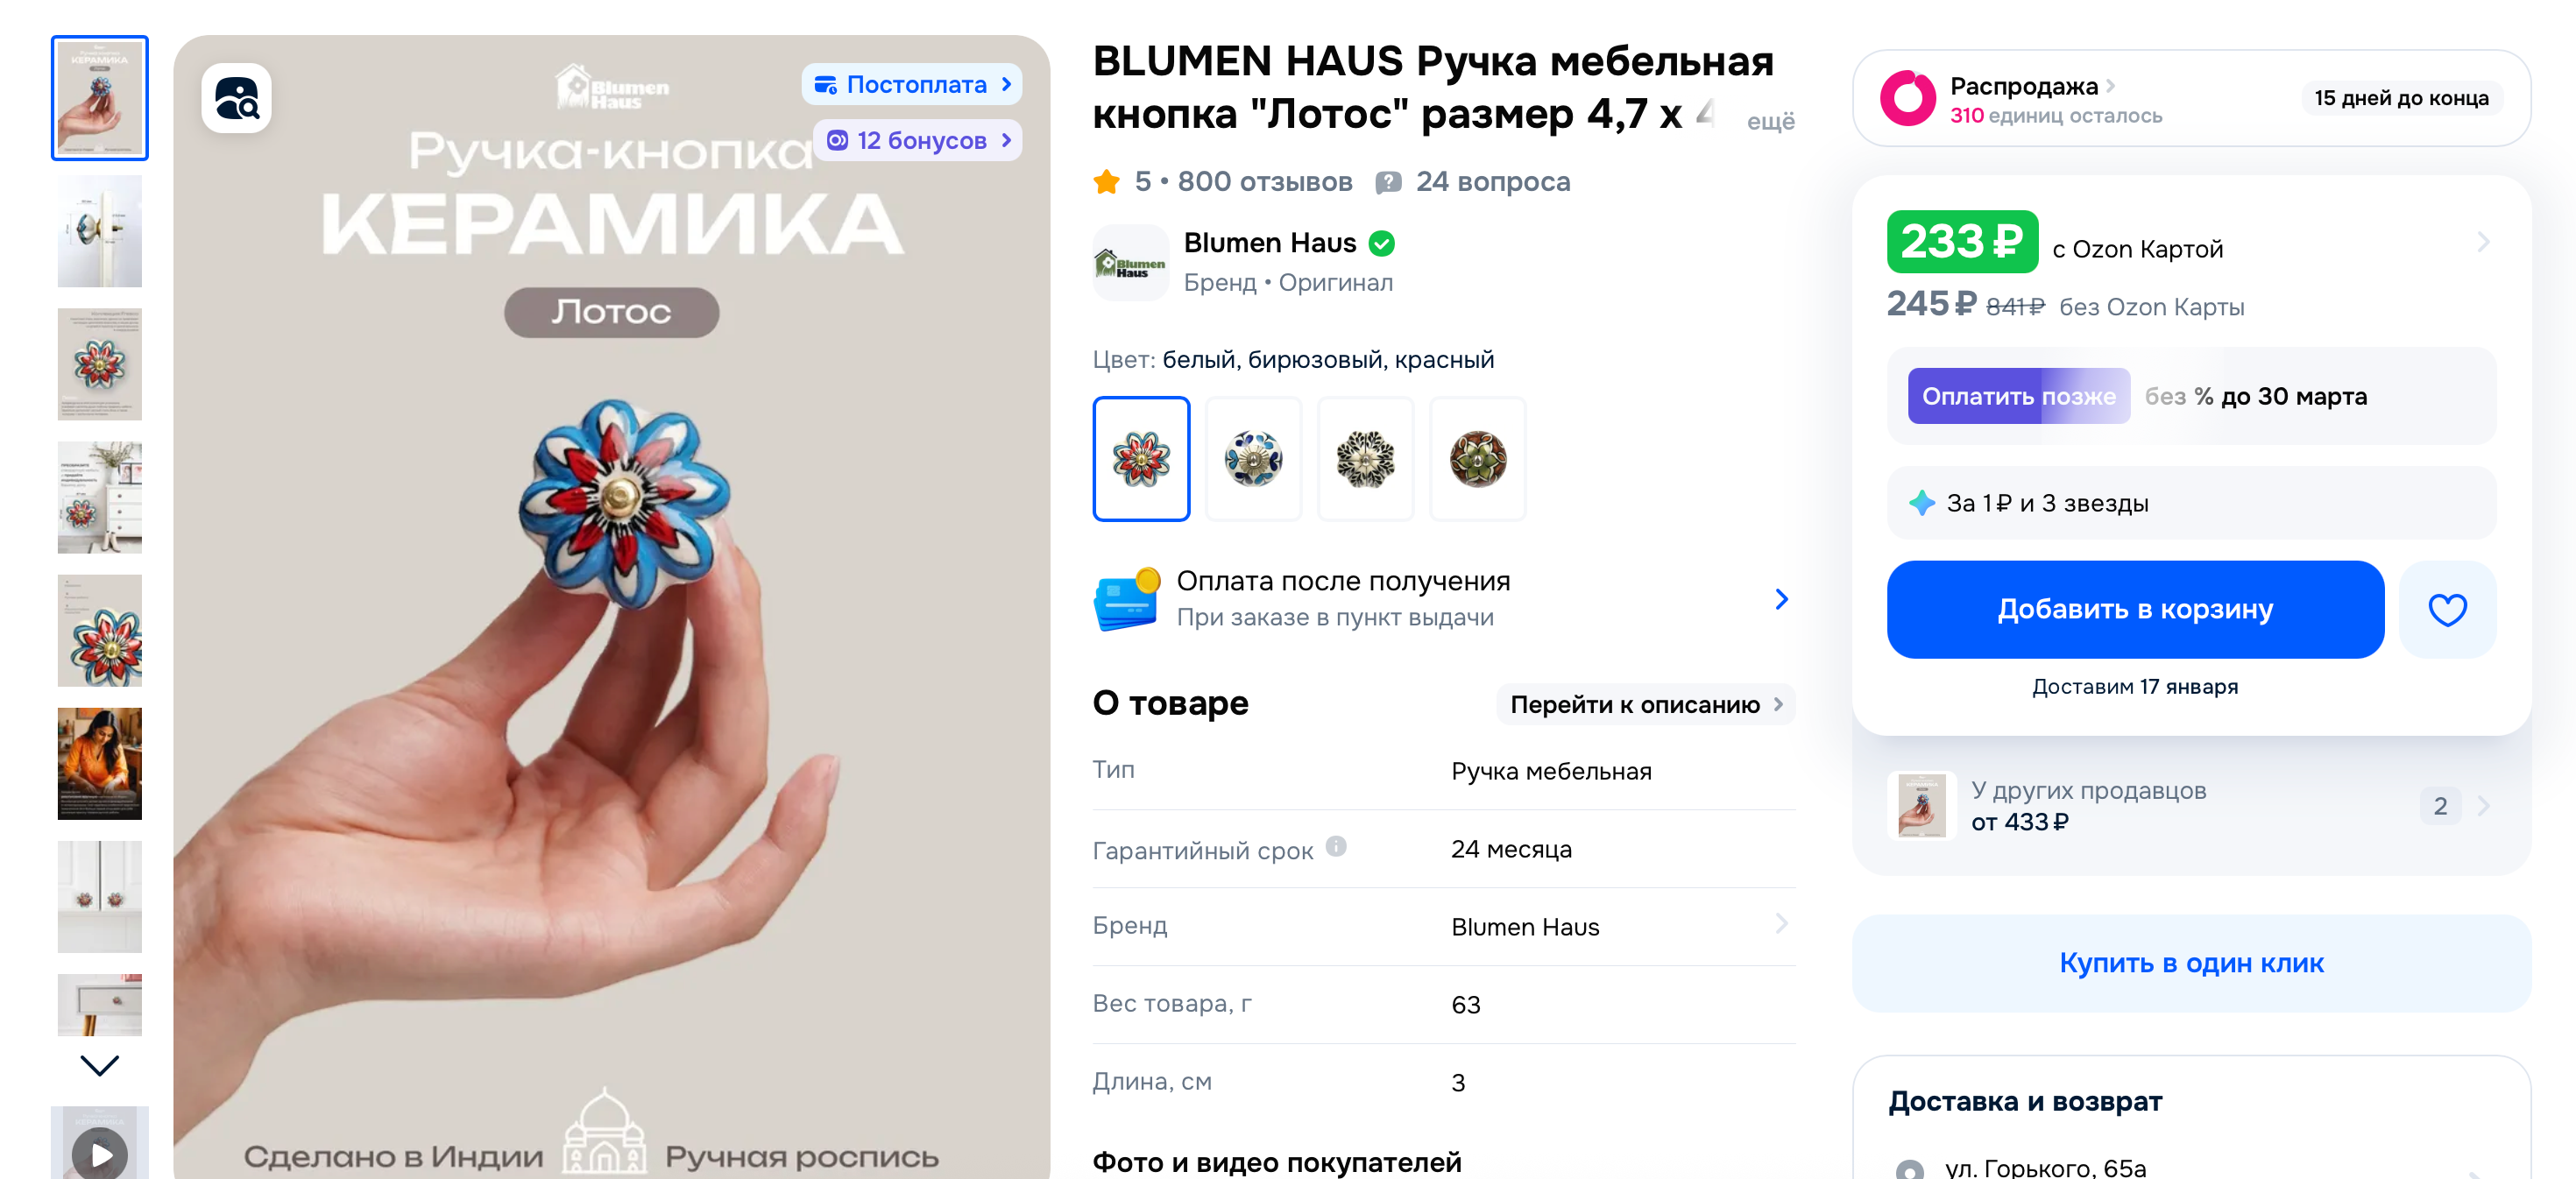Select the blue-white knob color variant
Image resolution: width=2576 pixels, height=1179 pixels.
pos(1253,459)
